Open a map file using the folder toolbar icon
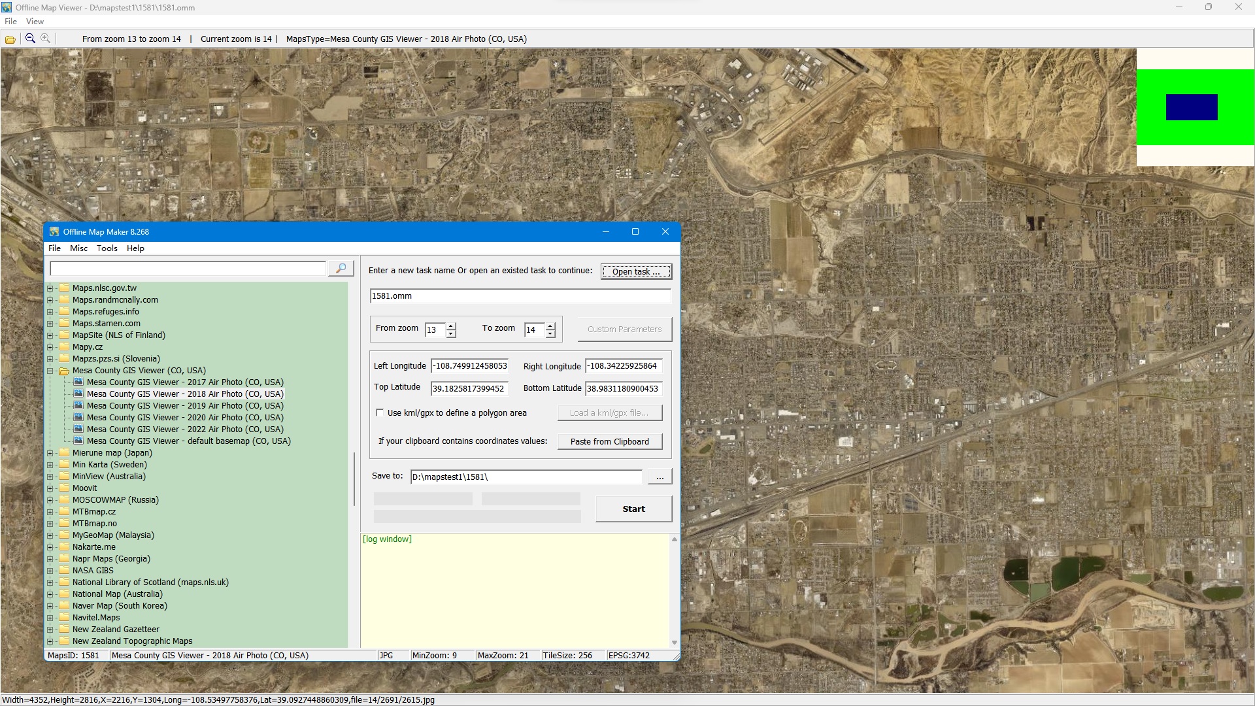Screen dimensions: 1255x706 click(x=10, y=39)
